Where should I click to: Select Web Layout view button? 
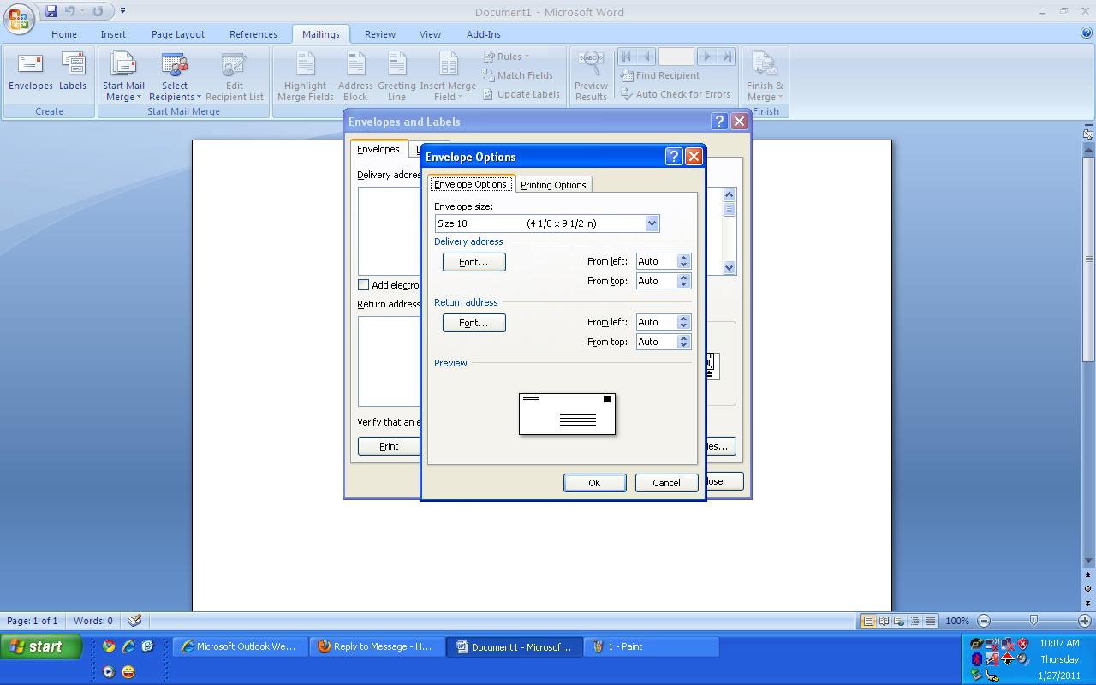click(x=899, y=621)
